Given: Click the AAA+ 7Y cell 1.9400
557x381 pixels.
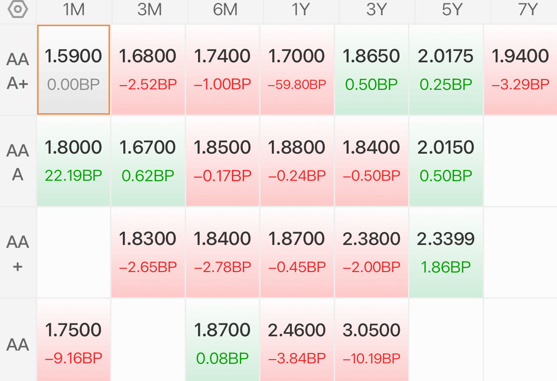Looking at the screenshot, I should coord(520,69).
